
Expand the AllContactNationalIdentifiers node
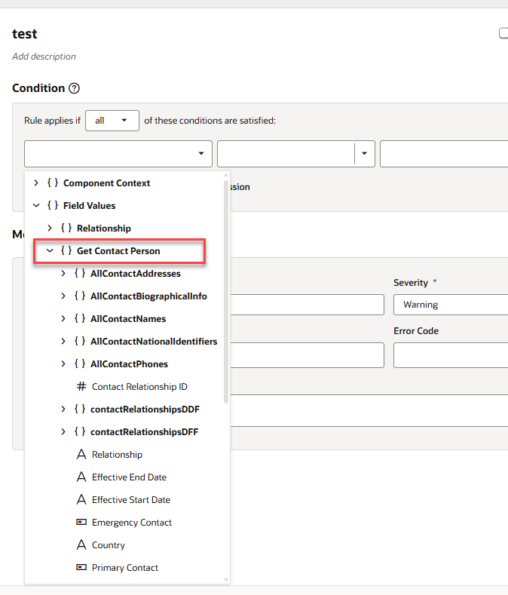tap(63, 341)
